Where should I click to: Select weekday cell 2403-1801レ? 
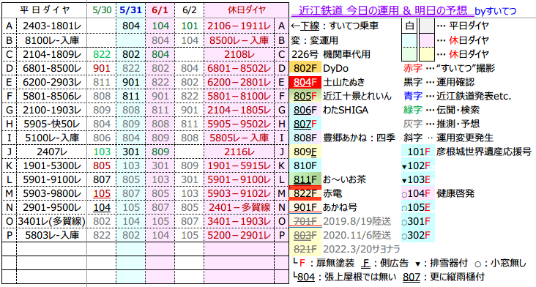(x=51, y=26)
